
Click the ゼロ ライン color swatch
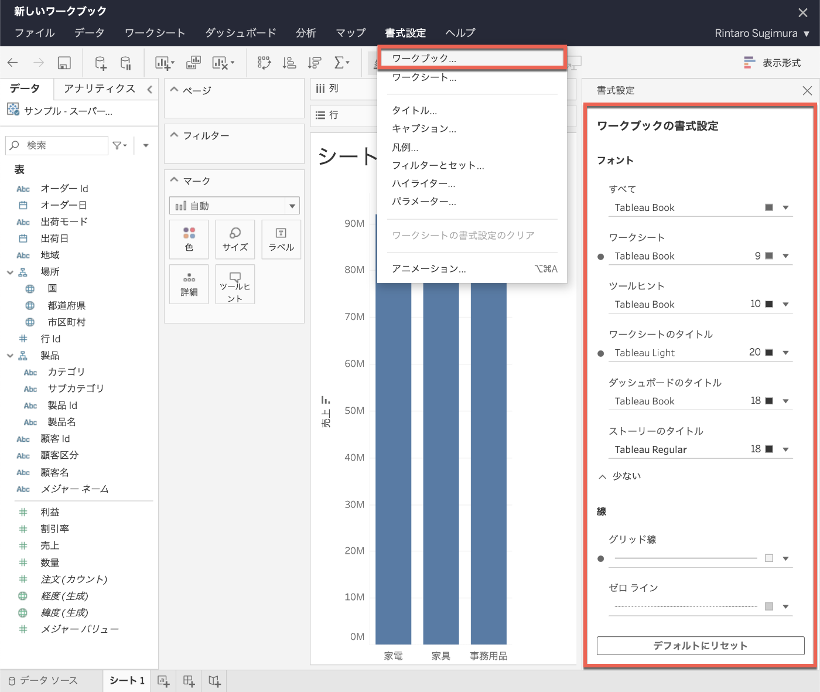769,606
